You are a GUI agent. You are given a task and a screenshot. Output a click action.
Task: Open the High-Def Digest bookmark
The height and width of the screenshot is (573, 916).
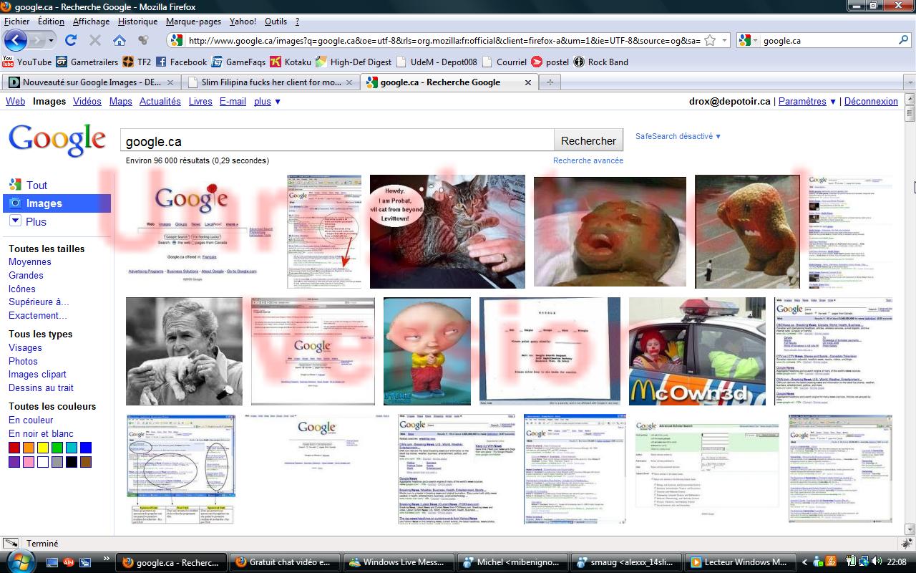click(354, 62)
